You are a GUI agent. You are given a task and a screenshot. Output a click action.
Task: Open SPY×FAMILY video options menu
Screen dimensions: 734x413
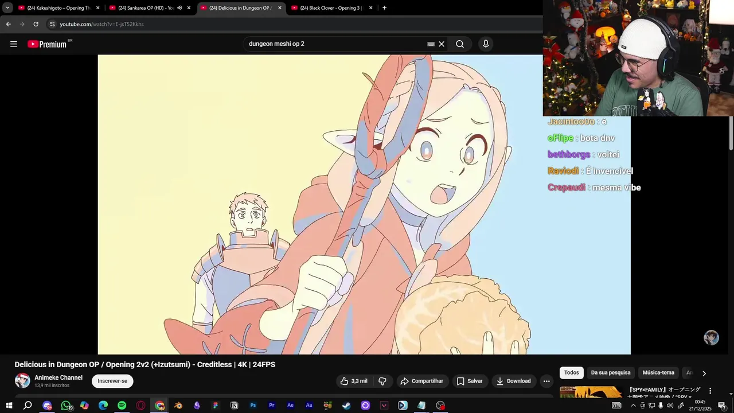[710, 391]
